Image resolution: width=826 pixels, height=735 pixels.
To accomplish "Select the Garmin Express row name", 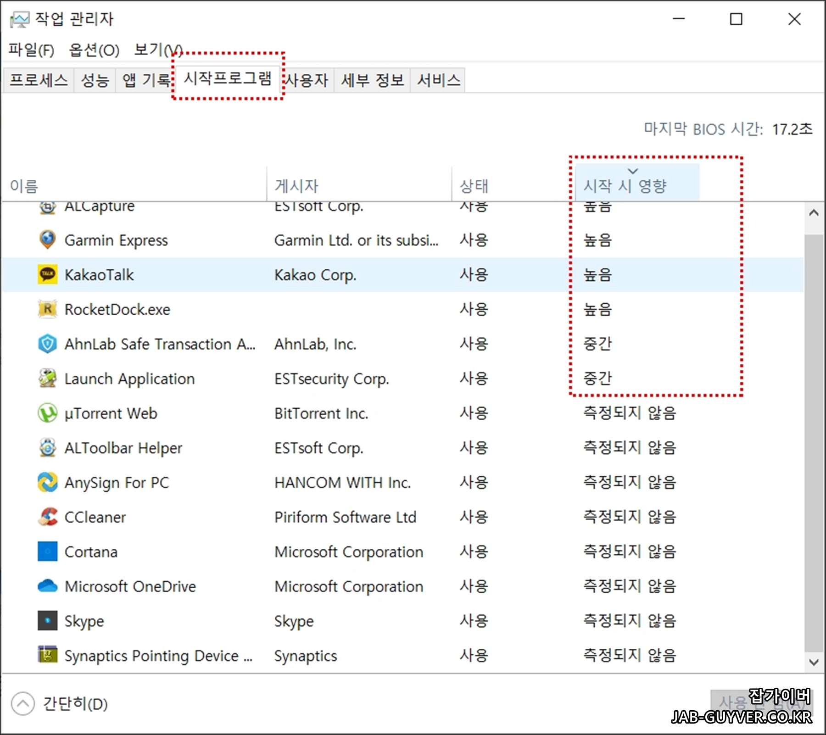I will point(116,240).
